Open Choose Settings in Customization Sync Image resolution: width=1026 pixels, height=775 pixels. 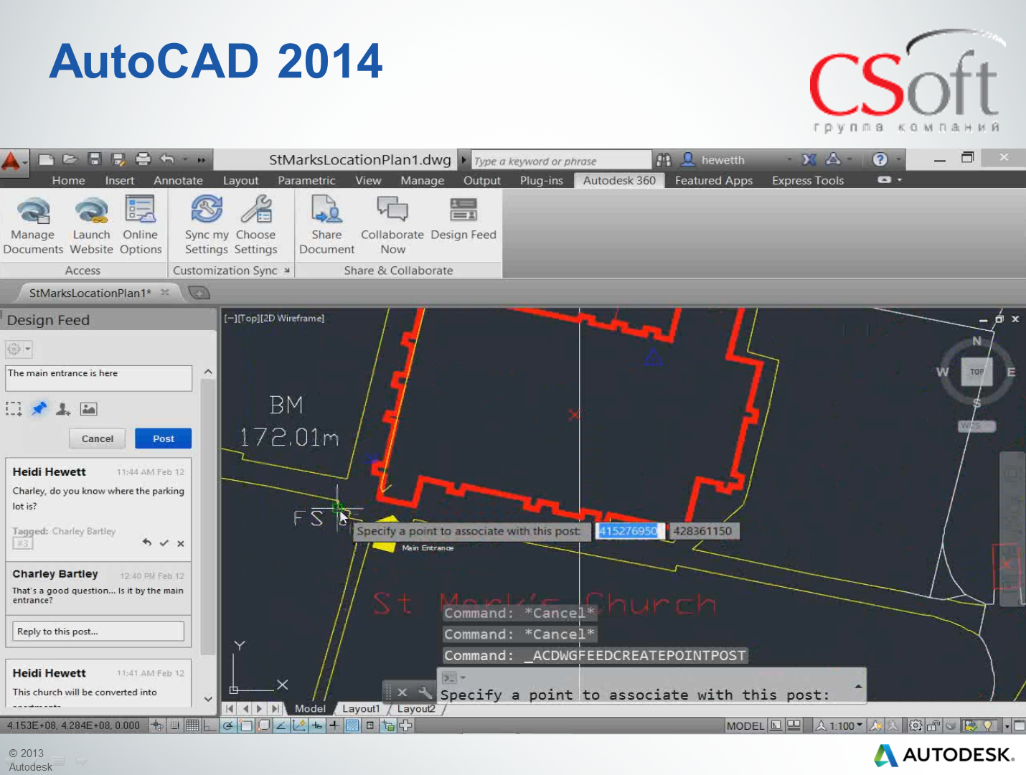tap(256, 222)
